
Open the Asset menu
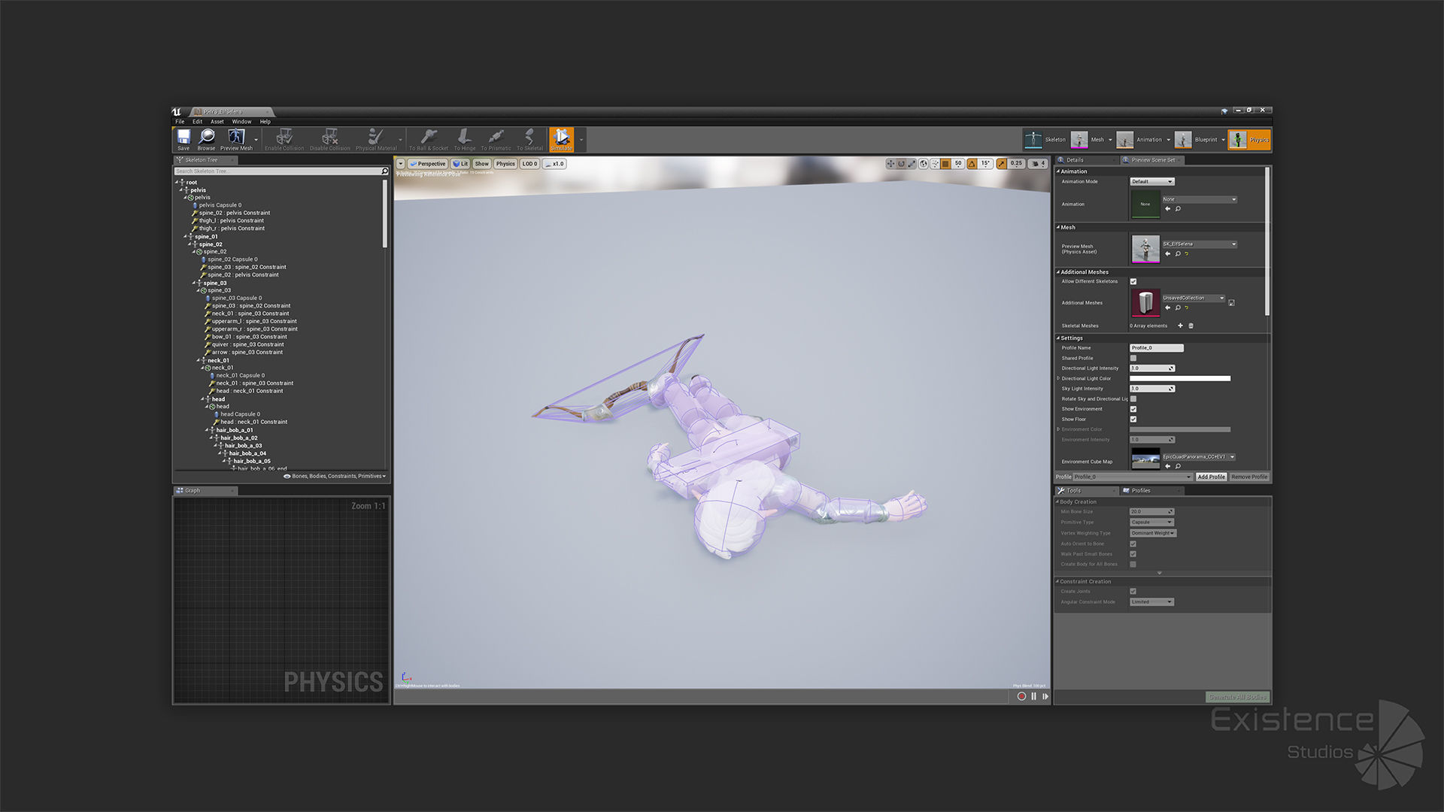coord(217,121)
